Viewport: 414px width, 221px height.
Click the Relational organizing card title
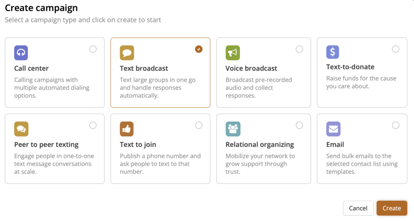click(x=260, y=144)
